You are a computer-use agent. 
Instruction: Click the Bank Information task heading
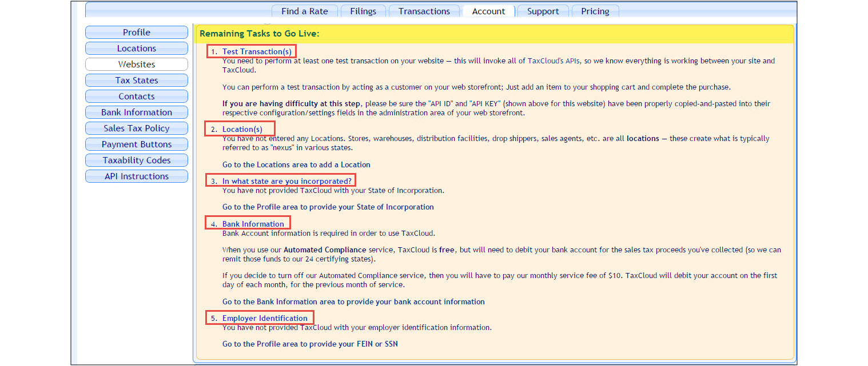coord(253,224)
